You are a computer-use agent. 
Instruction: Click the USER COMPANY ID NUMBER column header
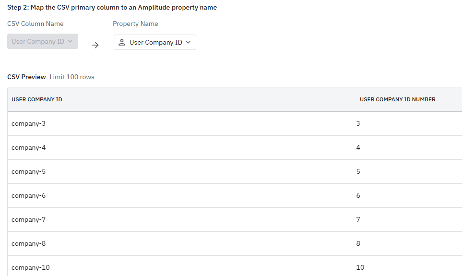tap(397, 99)
